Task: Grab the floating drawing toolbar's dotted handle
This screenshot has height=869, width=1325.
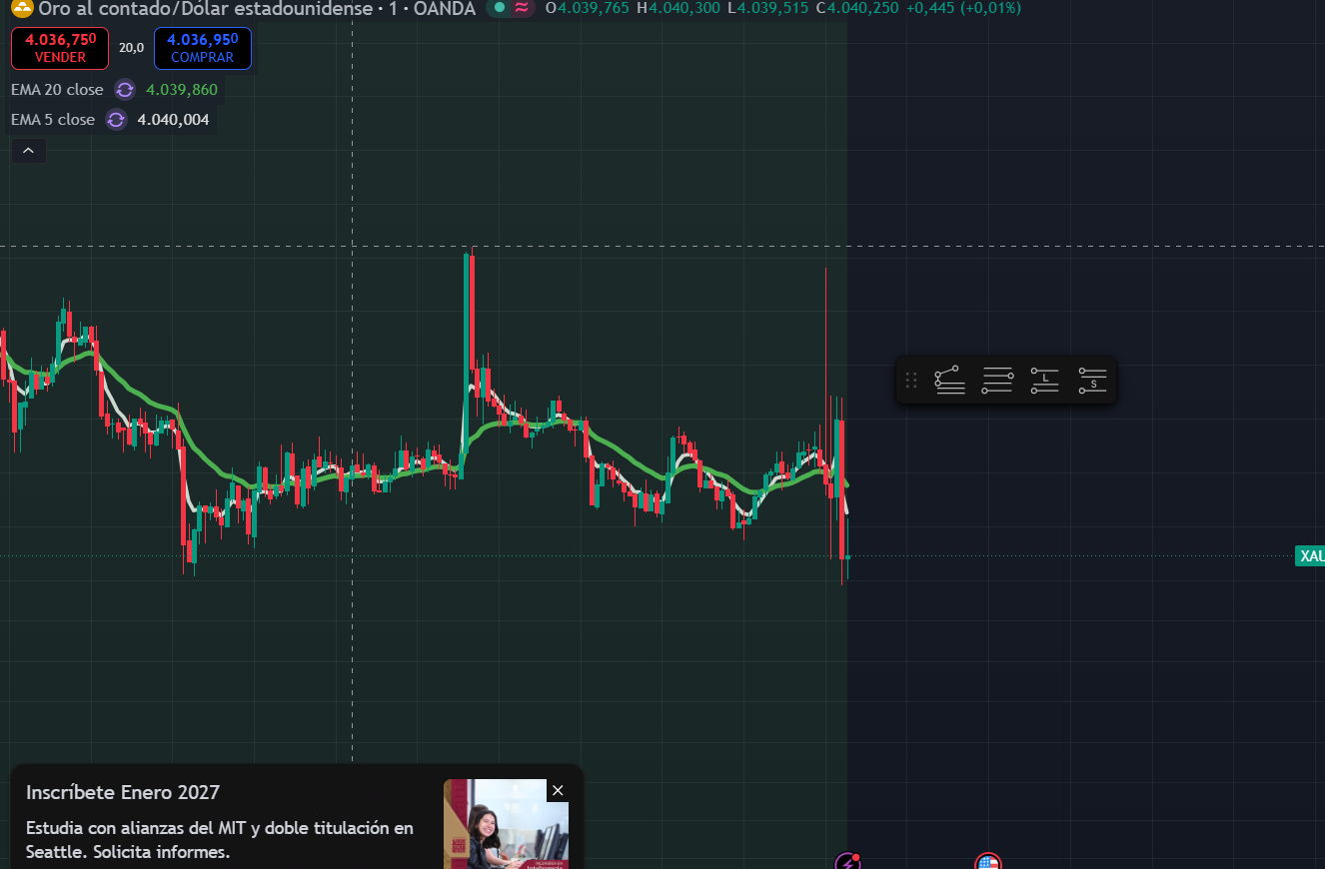Action: [x=910, y=380]
